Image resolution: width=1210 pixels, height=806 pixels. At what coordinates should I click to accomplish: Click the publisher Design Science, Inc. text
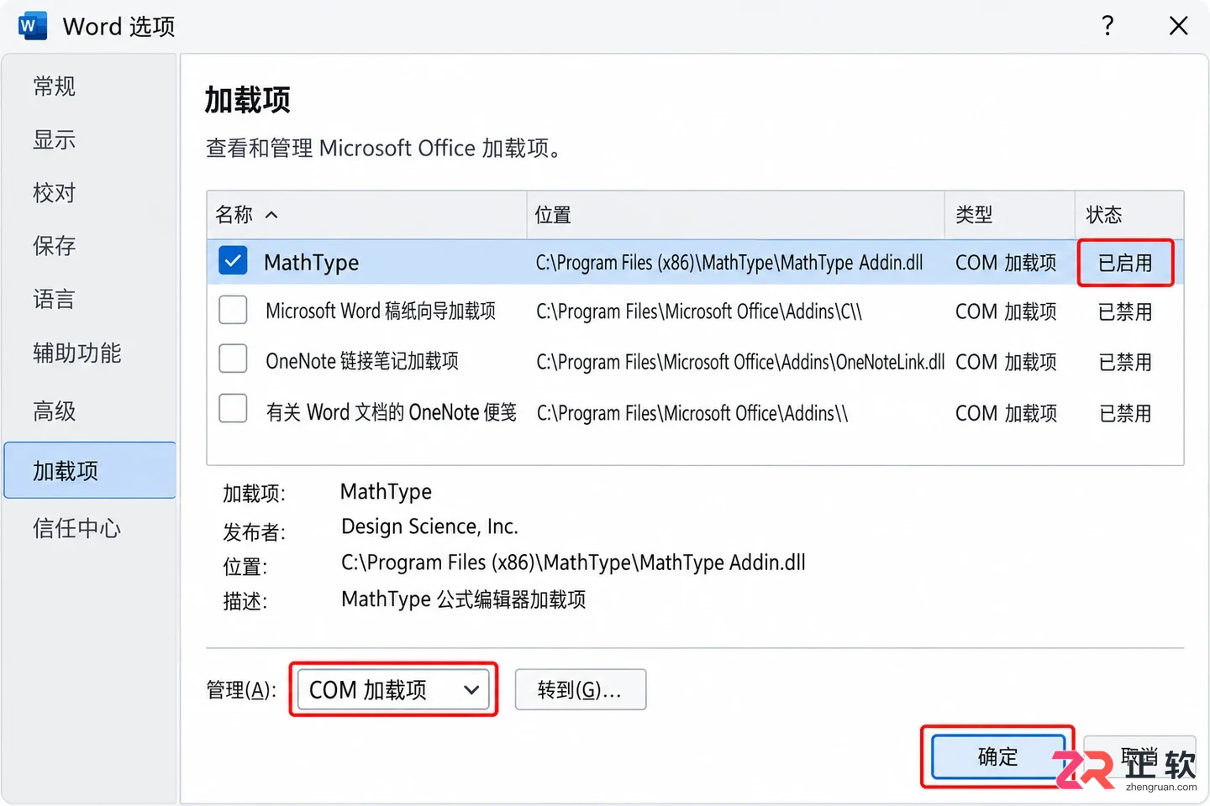tap(429, 526)
